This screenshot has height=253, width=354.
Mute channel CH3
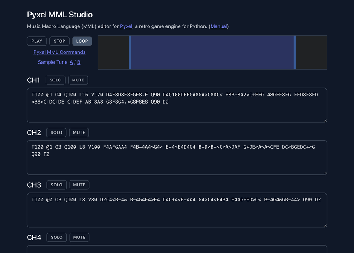click(x=79, y=185)
